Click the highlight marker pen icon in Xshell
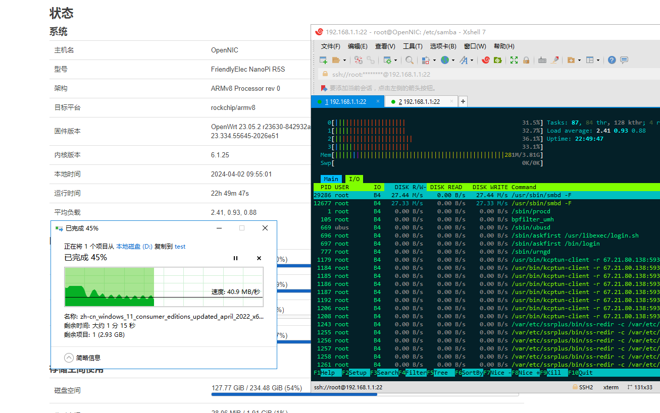The image size is (660, 413). click(x=555, y=60)
